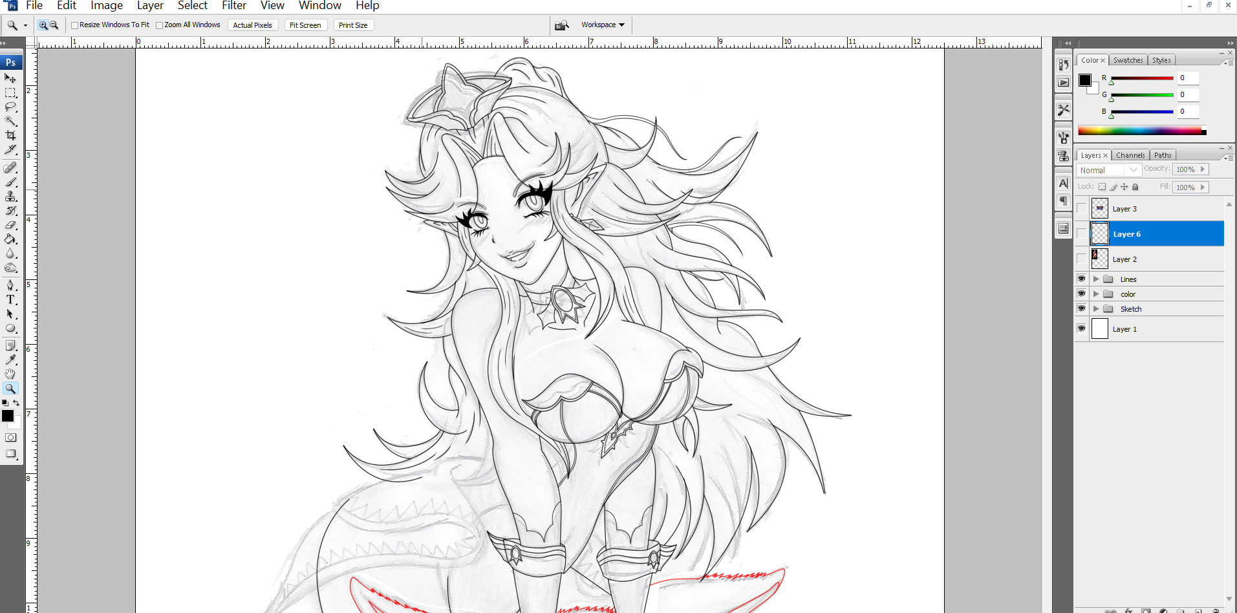This screenshot has height=613, width=1237.
Task: Click the Actual Pixels button
Action: pos(252,25)
